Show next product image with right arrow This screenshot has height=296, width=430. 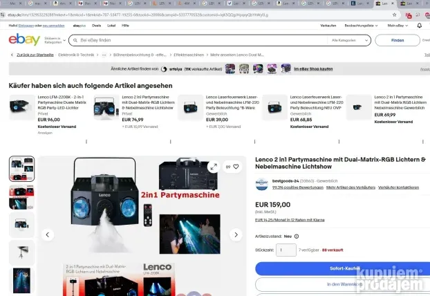pyautogui.click(x=235, y=234)
